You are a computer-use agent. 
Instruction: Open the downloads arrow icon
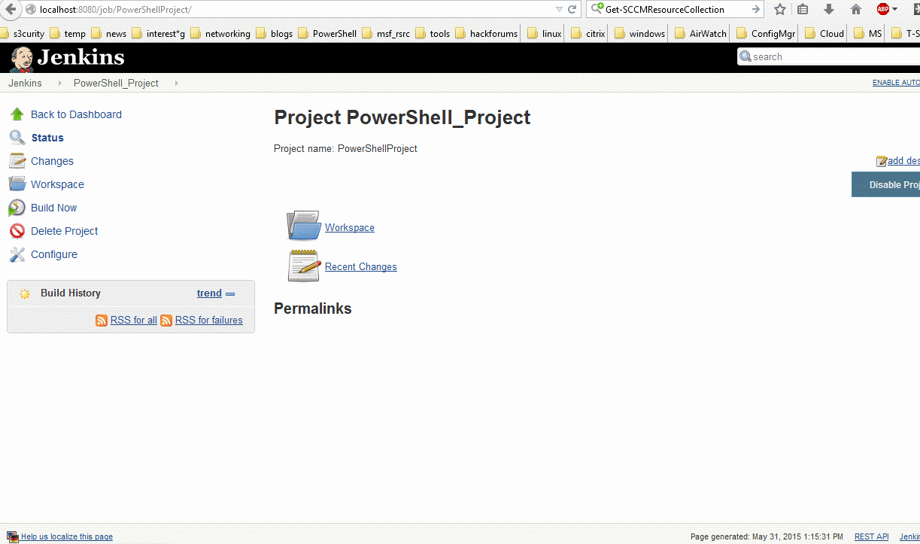click(829, 9)
